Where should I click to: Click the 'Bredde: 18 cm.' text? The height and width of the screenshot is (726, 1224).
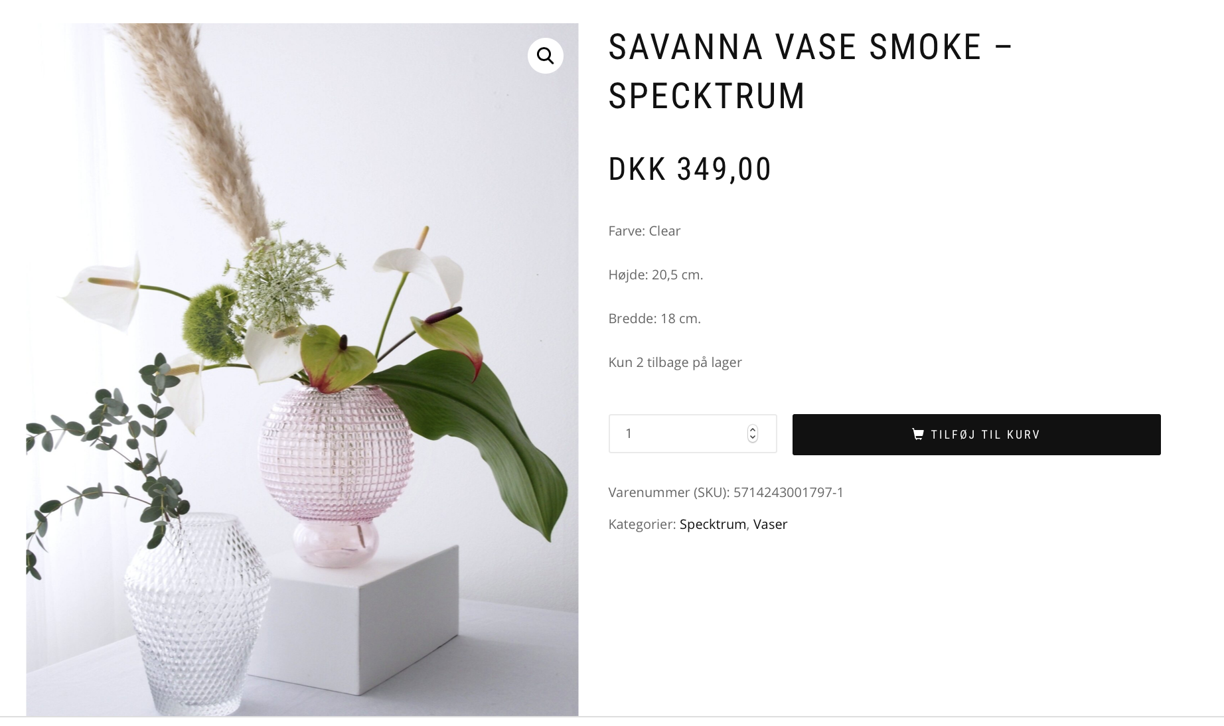pos(654,319)
